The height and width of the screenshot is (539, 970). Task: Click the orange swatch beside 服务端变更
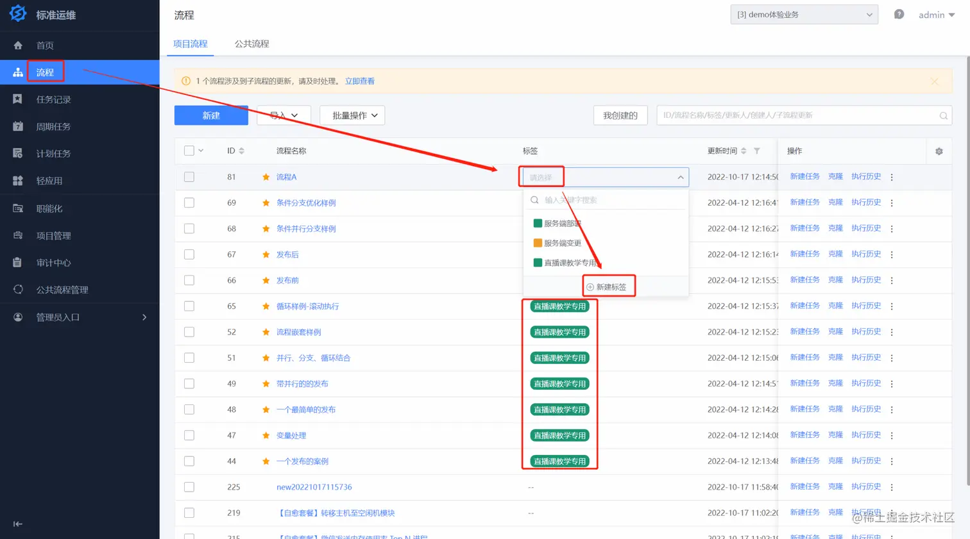[x=538, y=244]
